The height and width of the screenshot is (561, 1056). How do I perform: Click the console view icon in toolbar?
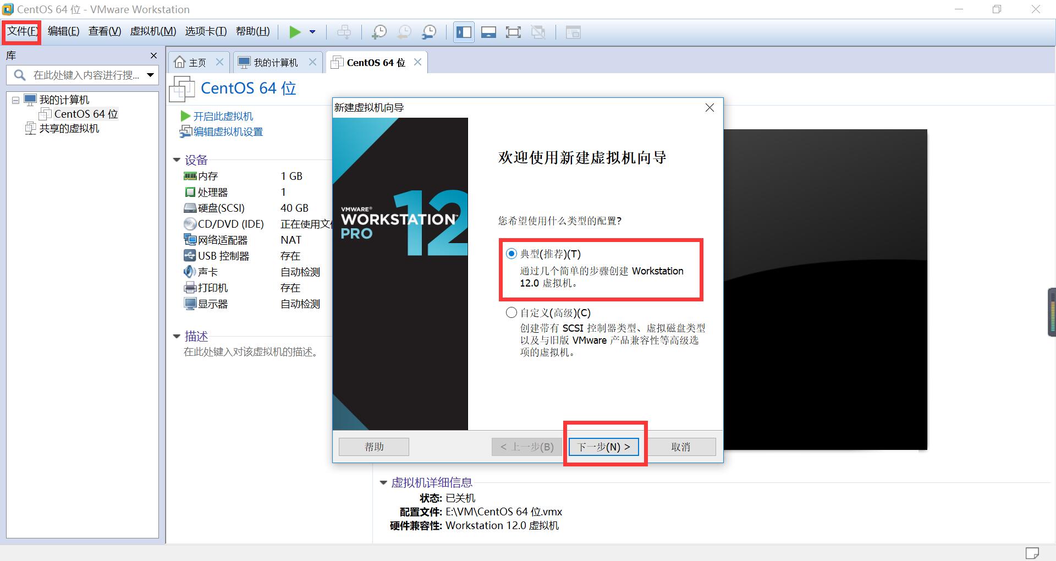click(573, 32)
